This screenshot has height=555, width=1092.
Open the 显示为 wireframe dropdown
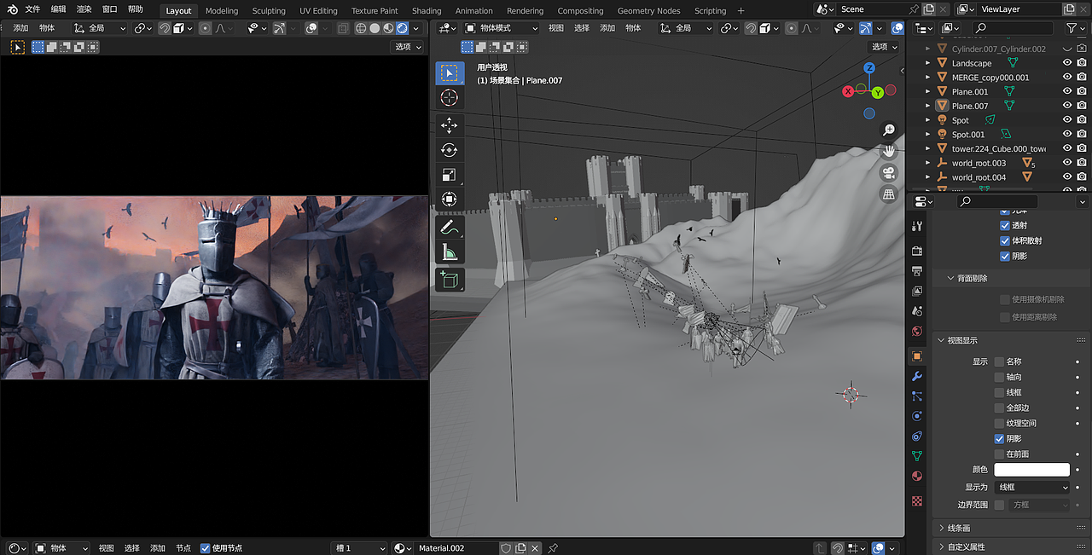click(x=1032, y=486)
